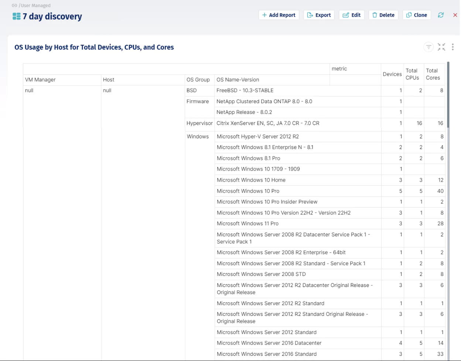
Task: Open Edit mode for the dashboard
Action: 352,15
